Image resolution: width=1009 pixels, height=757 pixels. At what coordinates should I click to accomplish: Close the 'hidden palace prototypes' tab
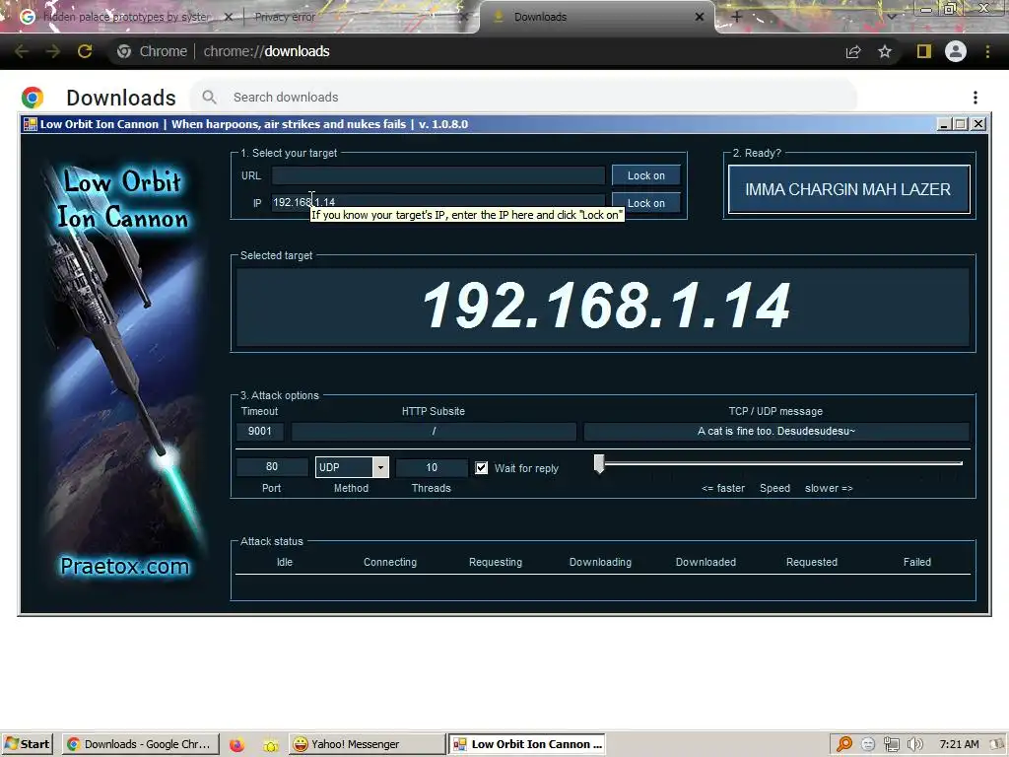pyautogui.click(x=228, y=17)
